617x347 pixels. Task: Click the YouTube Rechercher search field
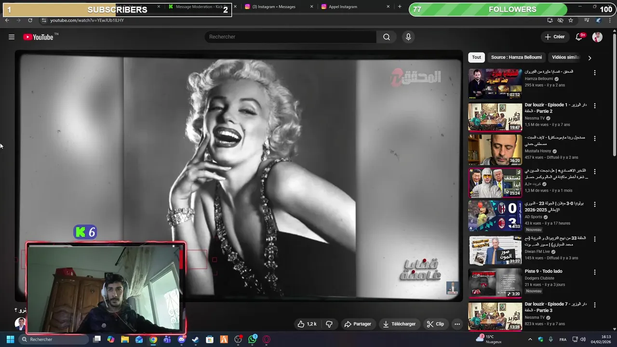pos(290,37)
